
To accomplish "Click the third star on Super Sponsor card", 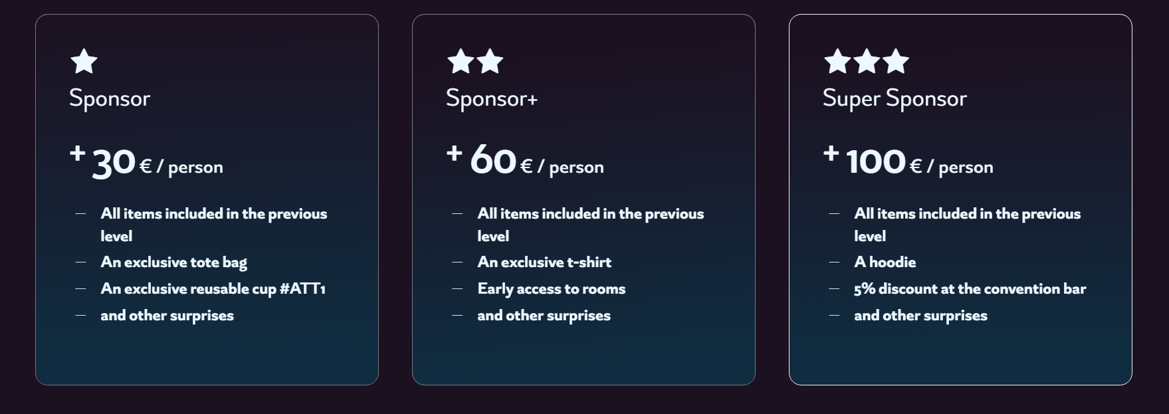I will click(896, 61).
